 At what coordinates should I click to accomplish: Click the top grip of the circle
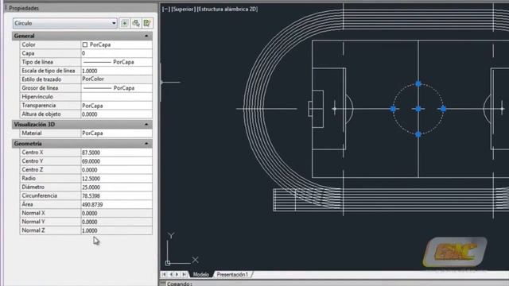(x=418, y=84)
